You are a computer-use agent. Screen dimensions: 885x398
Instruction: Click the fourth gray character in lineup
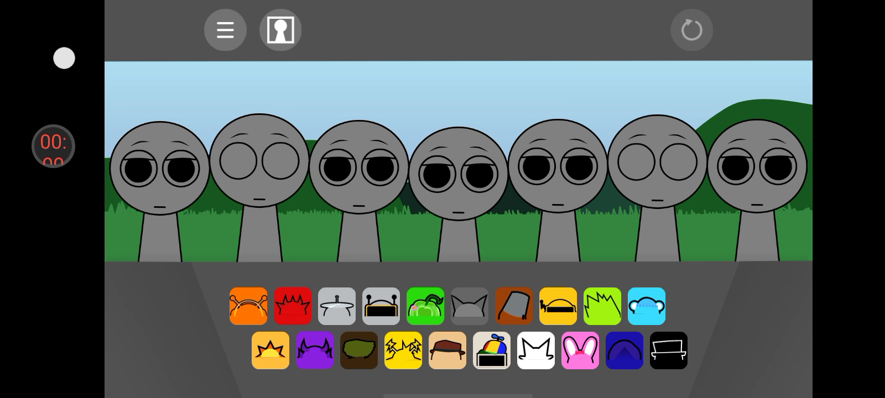[459, 182]
